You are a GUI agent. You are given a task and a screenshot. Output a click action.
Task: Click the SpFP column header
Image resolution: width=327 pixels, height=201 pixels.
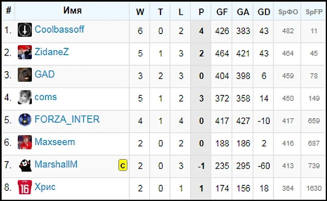click(x=314, y=12)
